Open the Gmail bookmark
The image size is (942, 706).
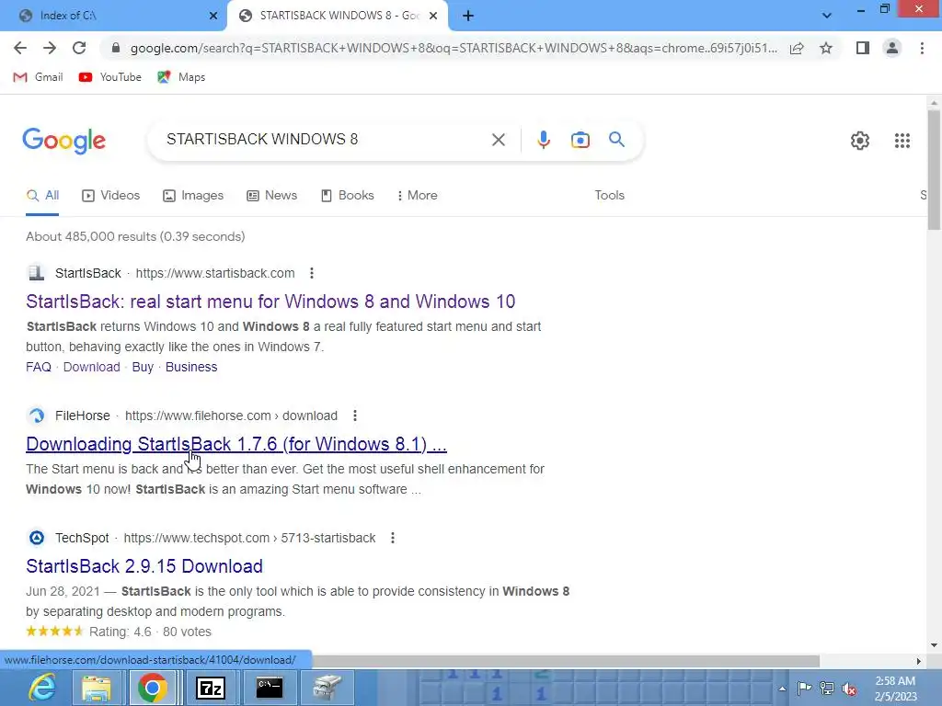tap(39, 77)
